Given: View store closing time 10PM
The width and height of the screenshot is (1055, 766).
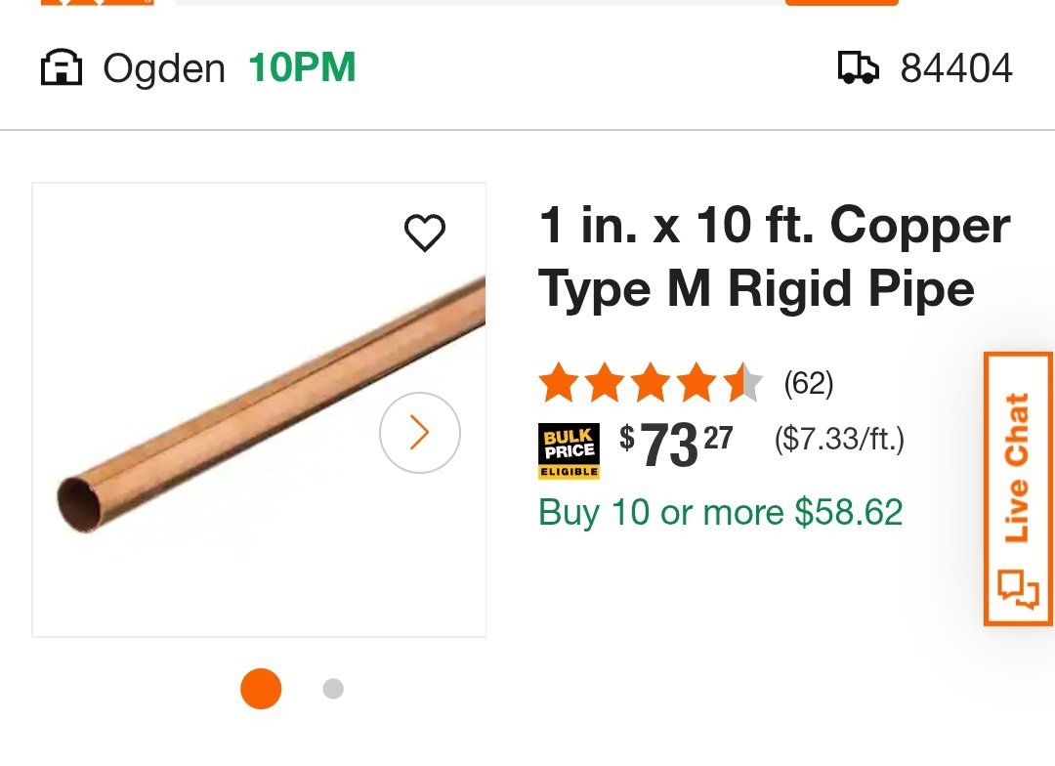Looking at the screenshot, I should point(302,68).
